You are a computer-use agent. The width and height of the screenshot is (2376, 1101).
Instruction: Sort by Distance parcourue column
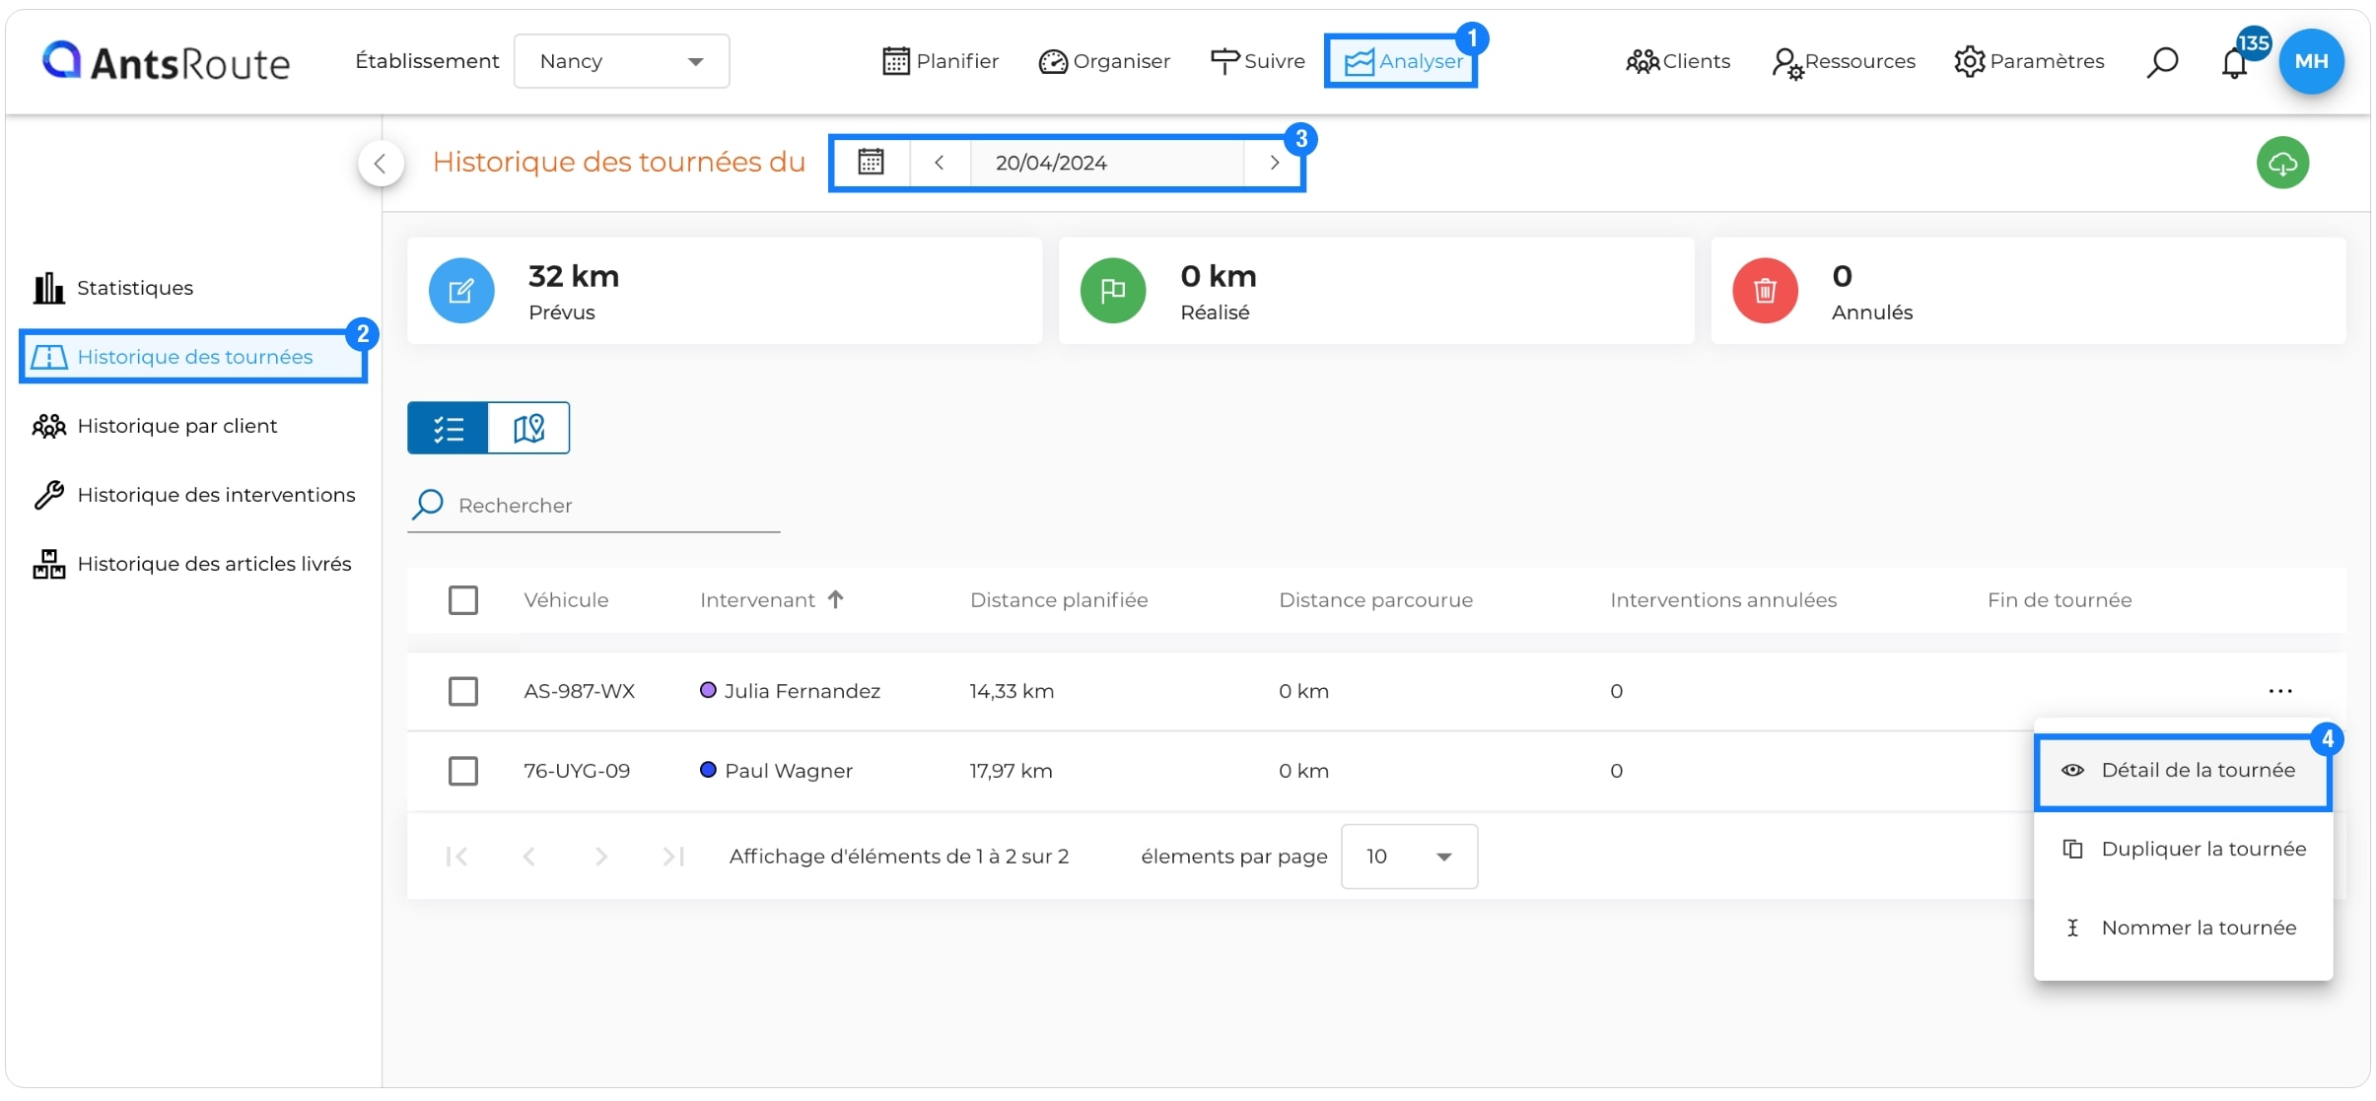pos(1375,600)
